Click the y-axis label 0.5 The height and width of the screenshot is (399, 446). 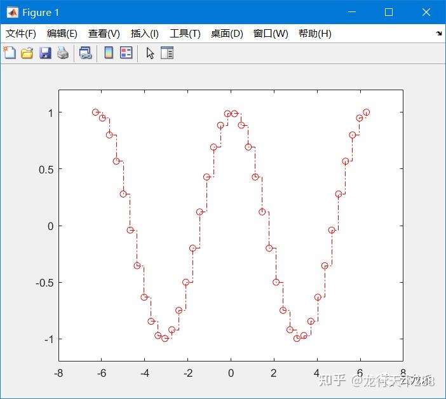click(x=46, y=170)
